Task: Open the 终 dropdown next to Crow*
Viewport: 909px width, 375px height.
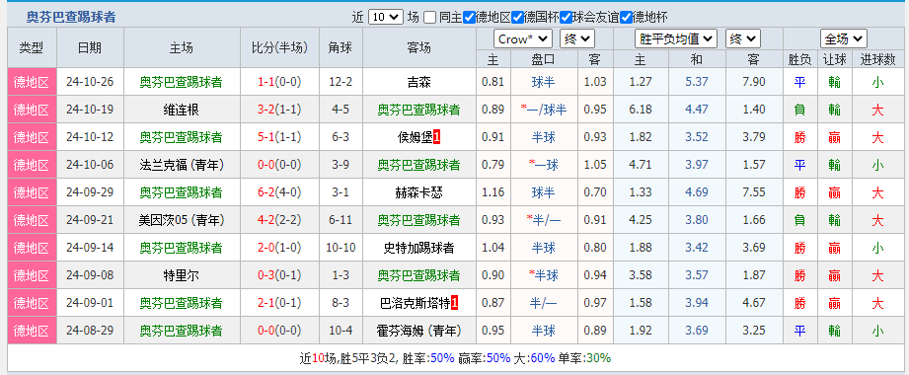Action: point(576,39)
